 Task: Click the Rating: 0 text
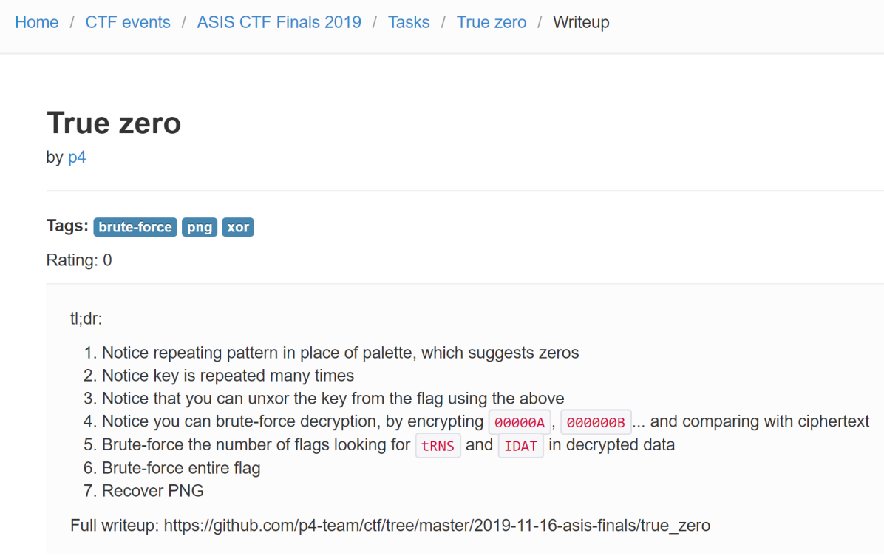pos(79,260)
